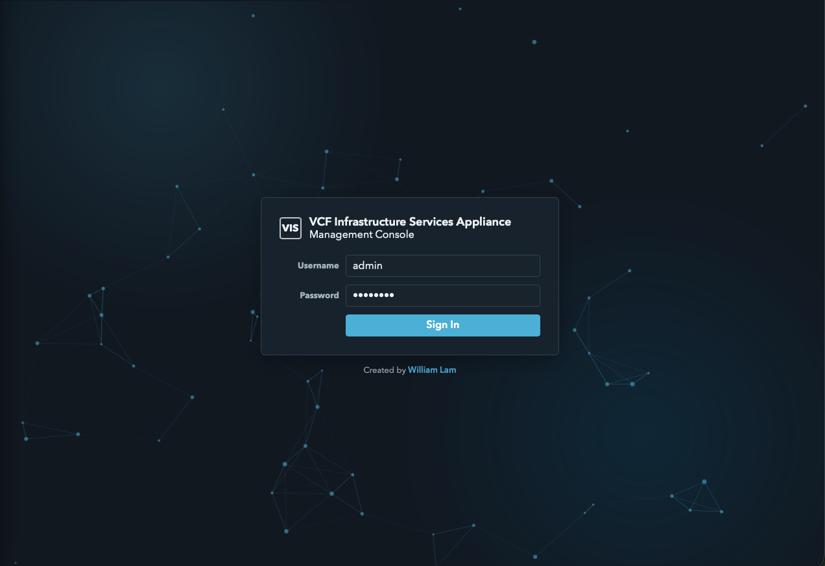
Task: Open the William Lam link
Action: point(432,370)
